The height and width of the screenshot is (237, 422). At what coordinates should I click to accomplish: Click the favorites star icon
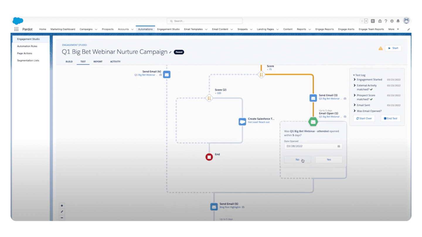pyautogui.click(x=362, y=21)
